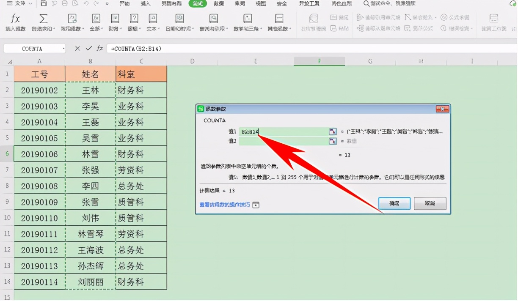Screen dimensions: 518x301
Task: Select column D header
Action: point(192,62)
